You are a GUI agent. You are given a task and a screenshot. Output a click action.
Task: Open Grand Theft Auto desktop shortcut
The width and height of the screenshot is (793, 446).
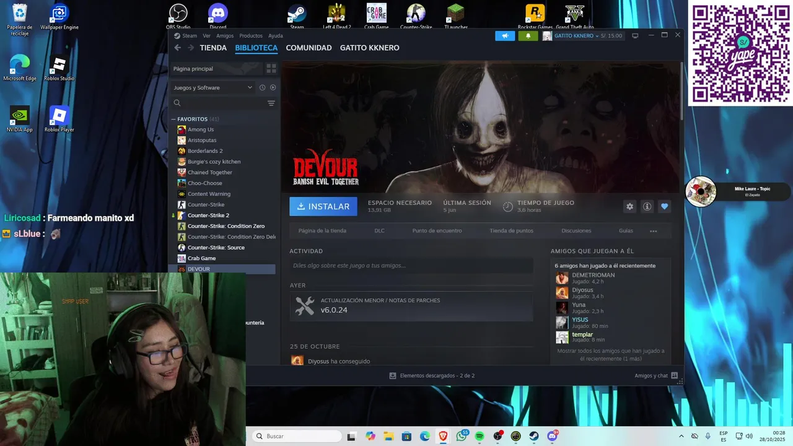[x=575, y=17]
